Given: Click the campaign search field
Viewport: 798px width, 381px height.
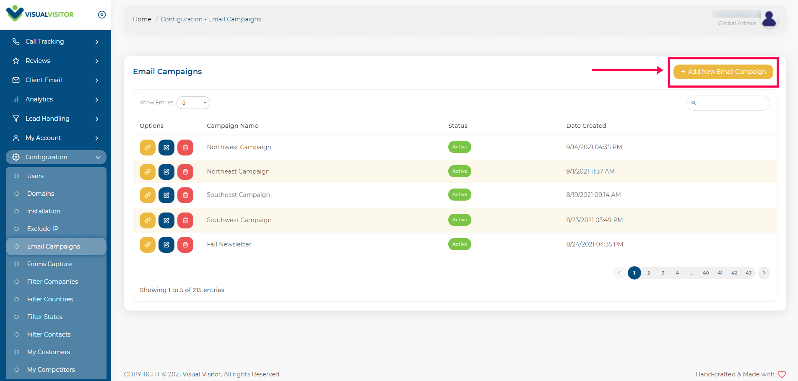Looking at the screenshot, I should (x=728, y=103).
